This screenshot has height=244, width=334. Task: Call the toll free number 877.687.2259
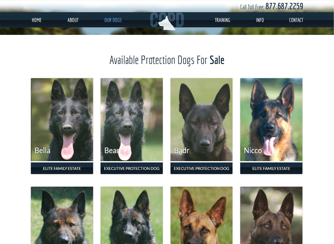(x=284, y=6)
